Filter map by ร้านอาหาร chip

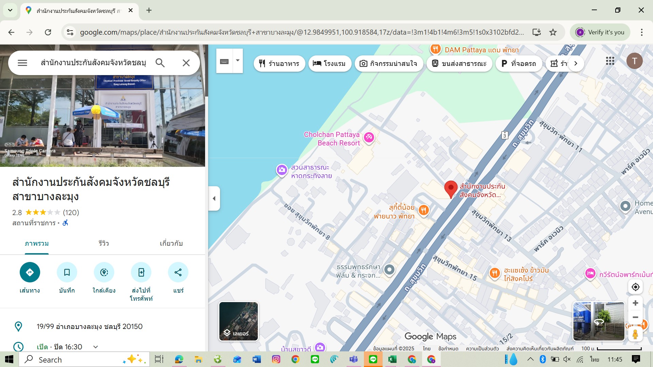(279, 64)
